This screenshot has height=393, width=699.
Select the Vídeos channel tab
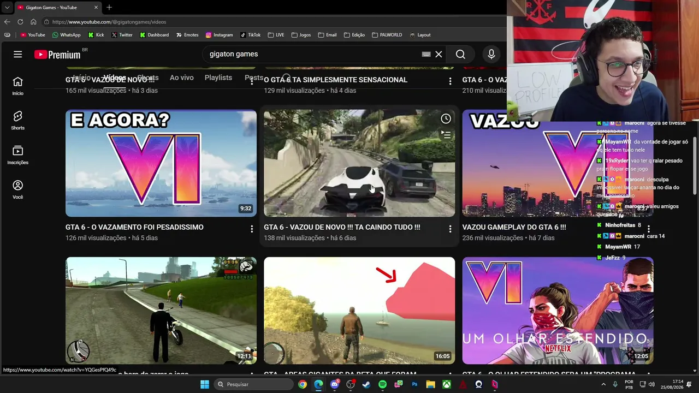click(x=114, y=78)
